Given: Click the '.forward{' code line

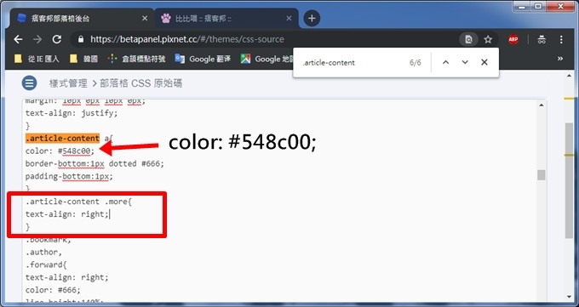Looking at the screenshot, I should [x=46, y=265].
